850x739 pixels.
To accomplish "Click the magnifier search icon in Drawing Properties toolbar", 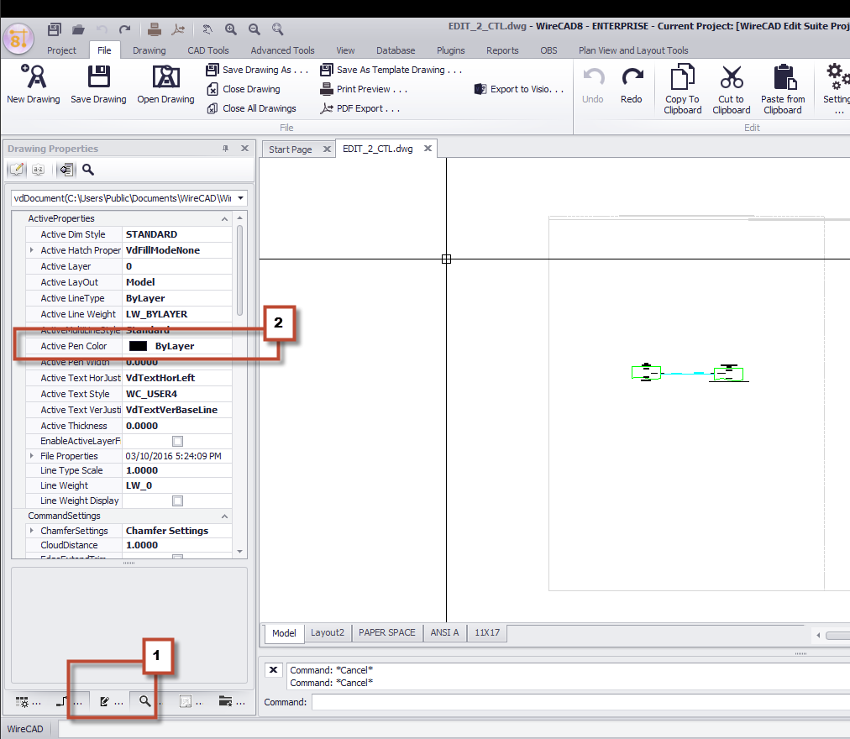I will pyautogui.click(x=88, y=170).
